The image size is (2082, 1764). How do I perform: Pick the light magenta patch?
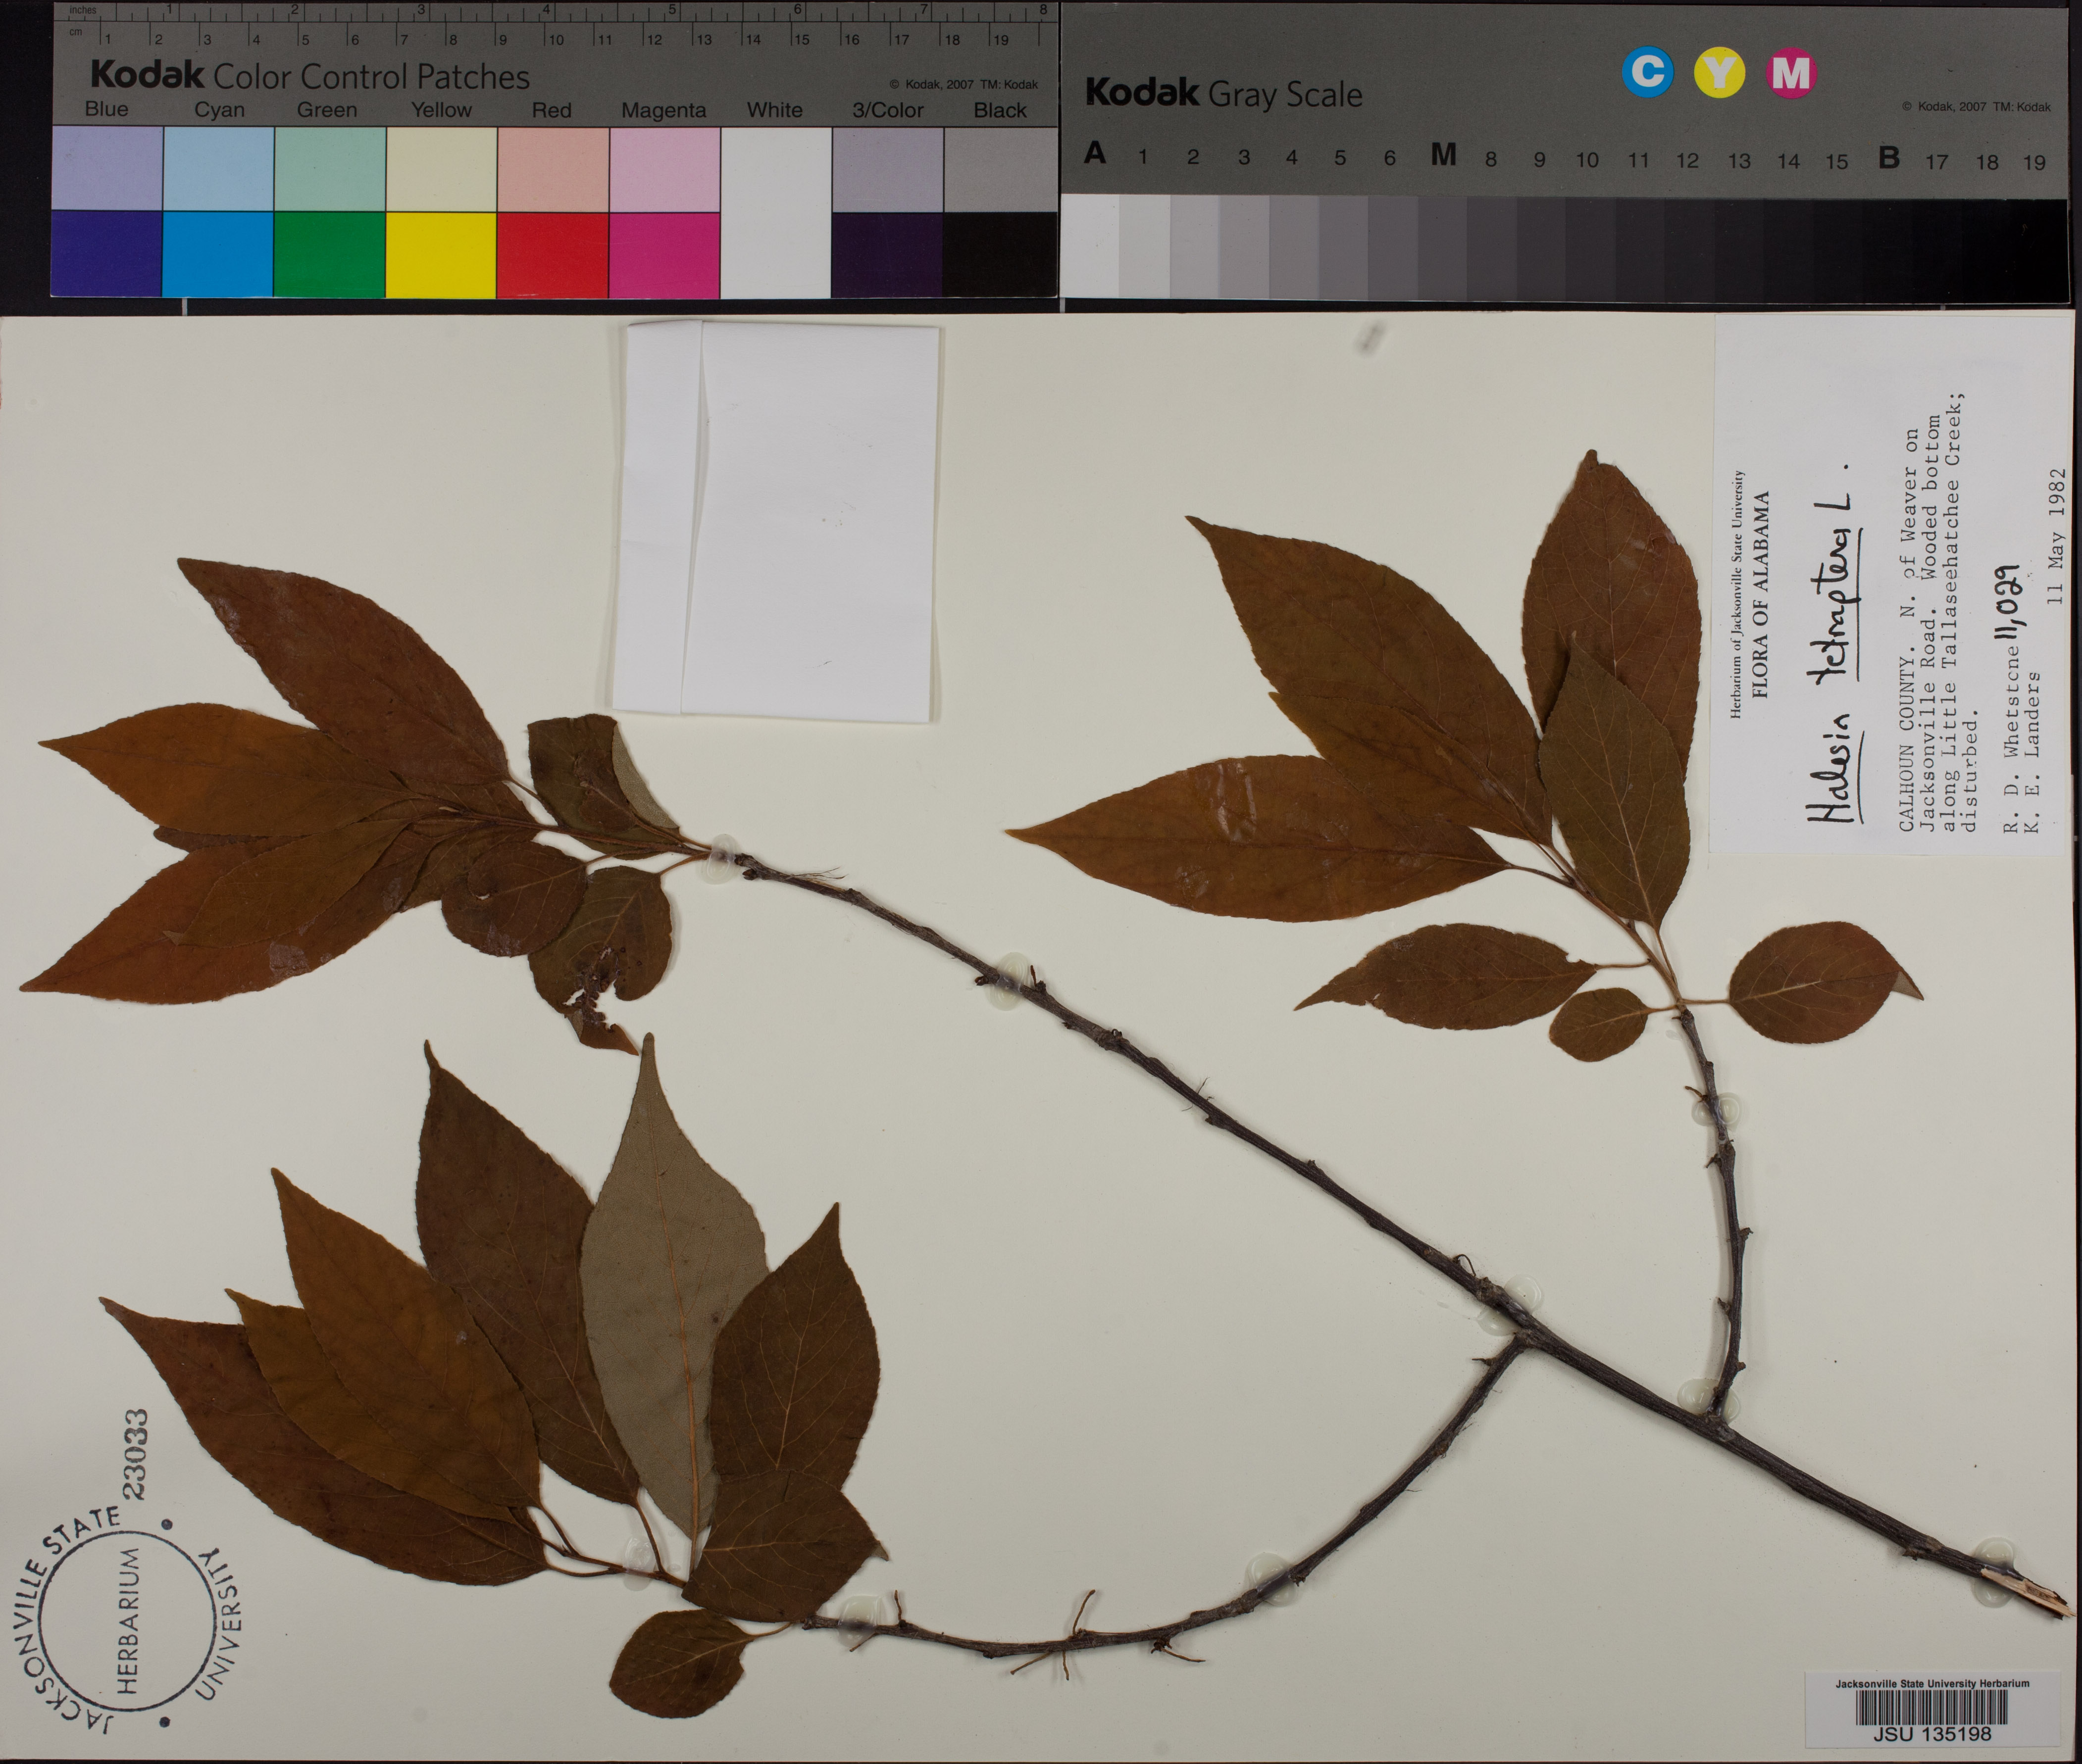point(664,168)
